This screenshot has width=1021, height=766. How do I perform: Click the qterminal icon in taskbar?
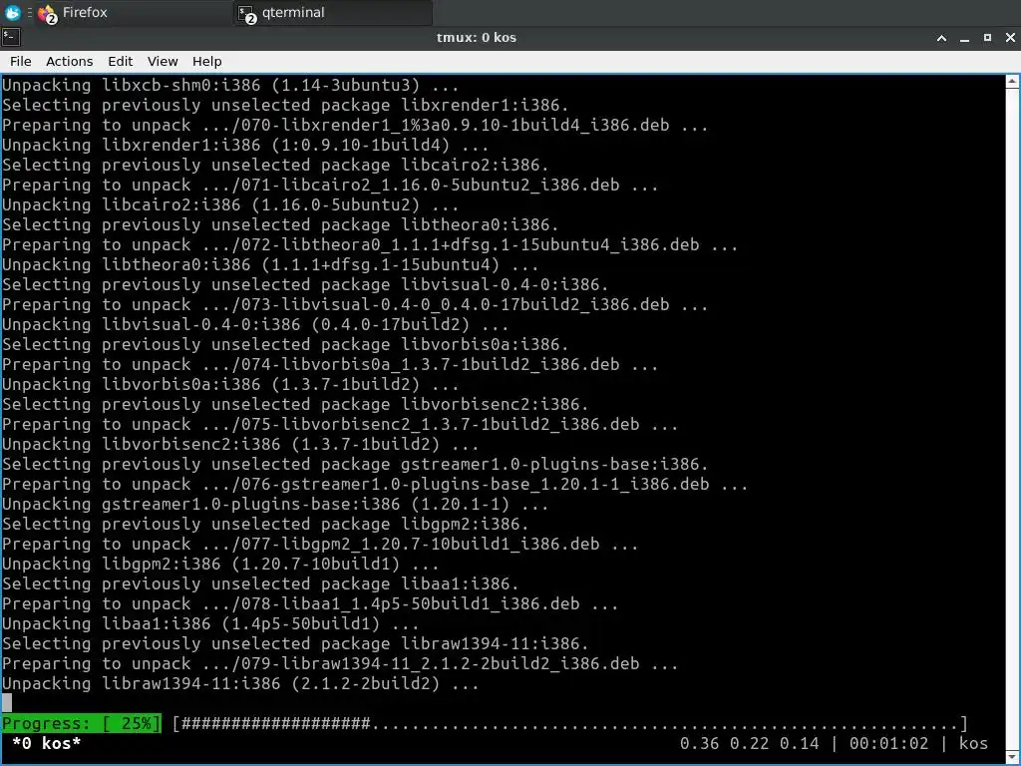[246, 14]
